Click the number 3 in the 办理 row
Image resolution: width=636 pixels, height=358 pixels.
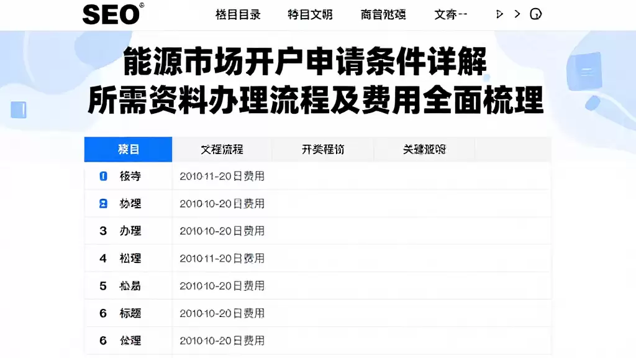coord(103,231)
